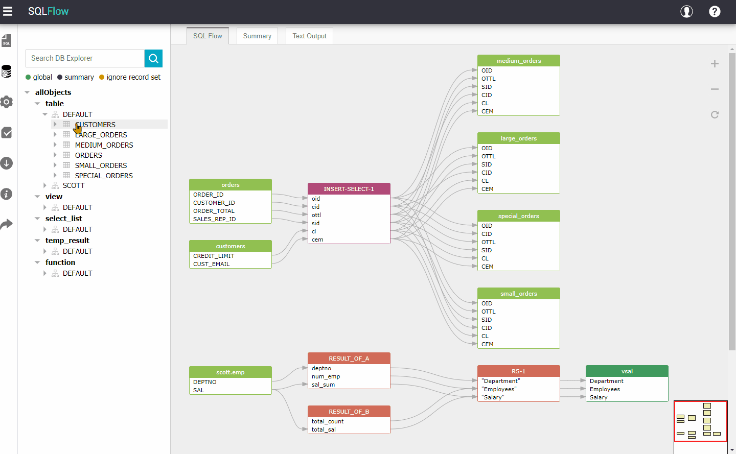Click the search magnifier button
736x454 pixels.
click(x=153, y=58)
